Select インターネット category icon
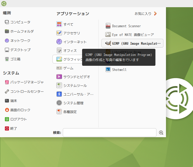 [59, 42]
